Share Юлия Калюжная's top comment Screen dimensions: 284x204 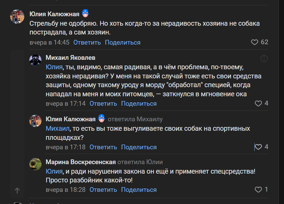[123, 42]
